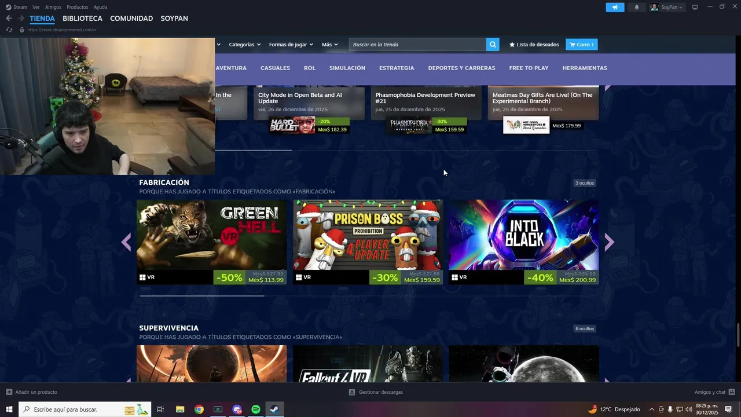Click the page vertical scrollbar thumb

[738, 335]
